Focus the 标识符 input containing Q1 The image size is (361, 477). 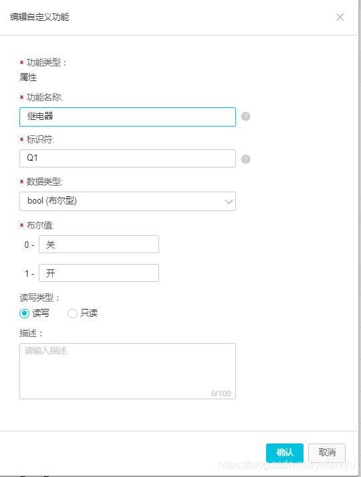[128, 158]
